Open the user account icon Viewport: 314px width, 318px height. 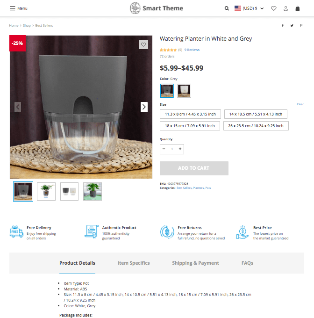(285, 8)
